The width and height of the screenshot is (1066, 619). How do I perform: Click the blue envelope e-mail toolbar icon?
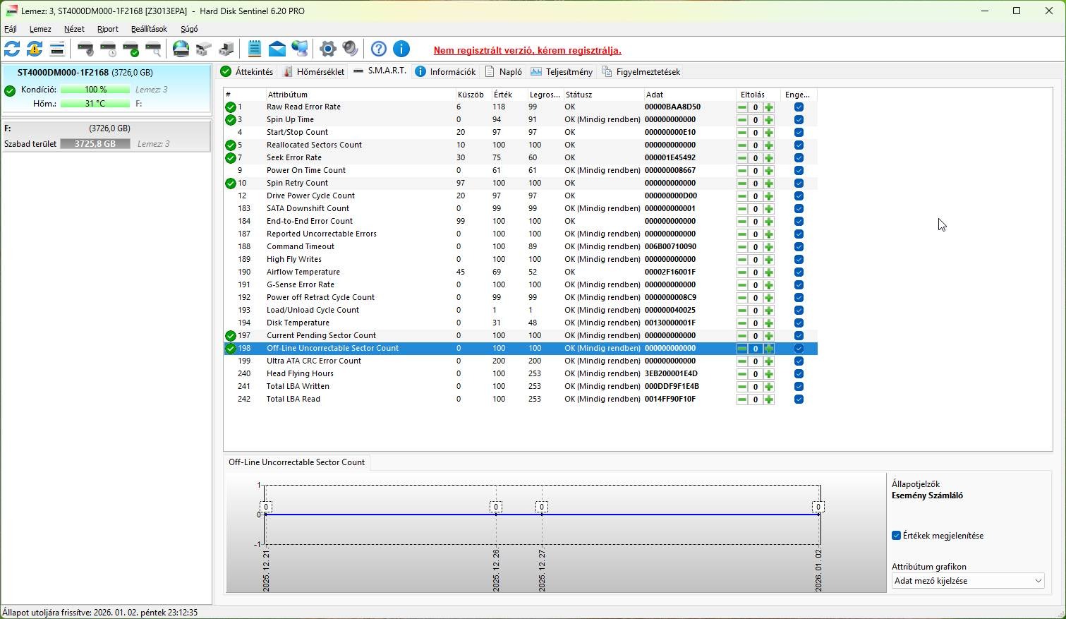coord(277,49)
